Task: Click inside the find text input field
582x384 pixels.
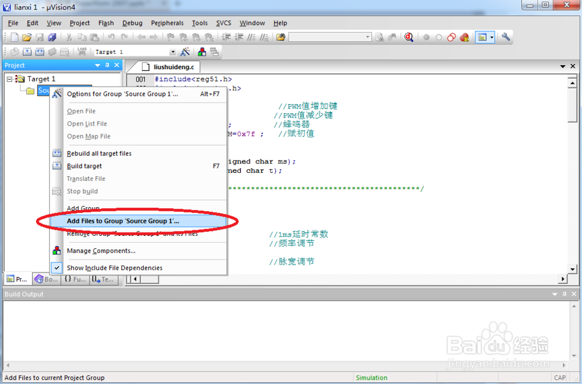Action: (x=327, y=37)
